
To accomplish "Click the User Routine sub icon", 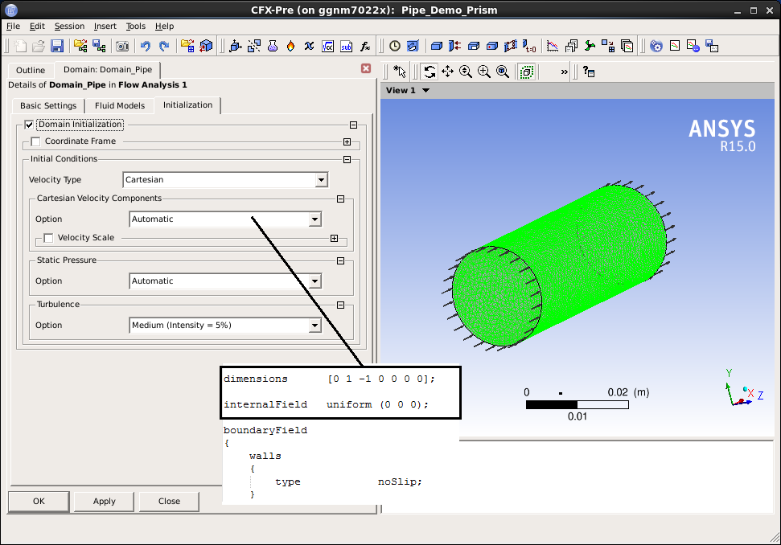I will click(346, 47).
